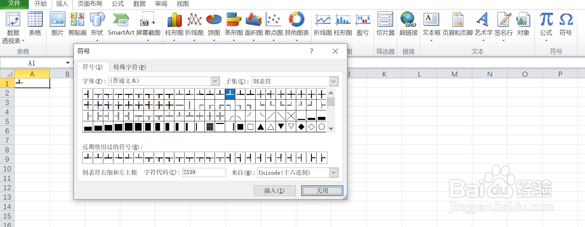This screenshot has width=585, height=227.
Task: Select the black up triangle symbol
Action: point(261,127)
